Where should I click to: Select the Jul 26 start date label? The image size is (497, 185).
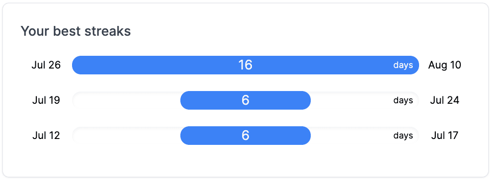46,65
